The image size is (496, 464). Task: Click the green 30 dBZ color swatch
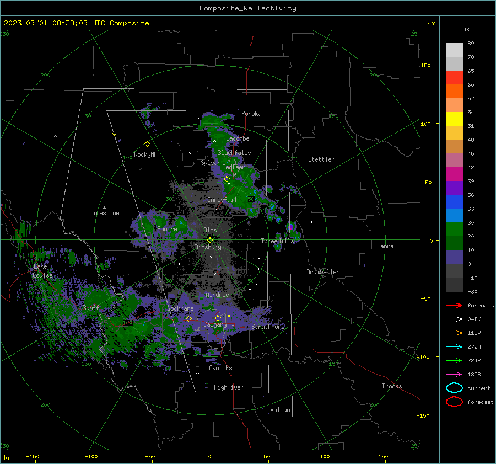[x=454, y=230]
